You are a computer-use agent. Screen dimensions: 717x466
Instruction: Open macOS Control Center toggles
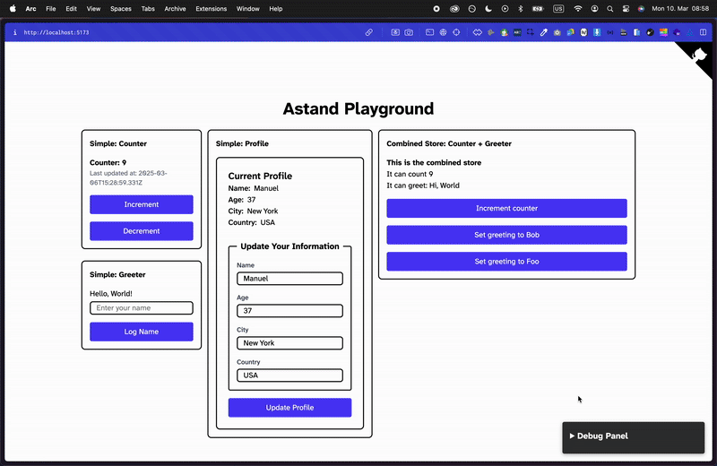[x=625, y=8]
